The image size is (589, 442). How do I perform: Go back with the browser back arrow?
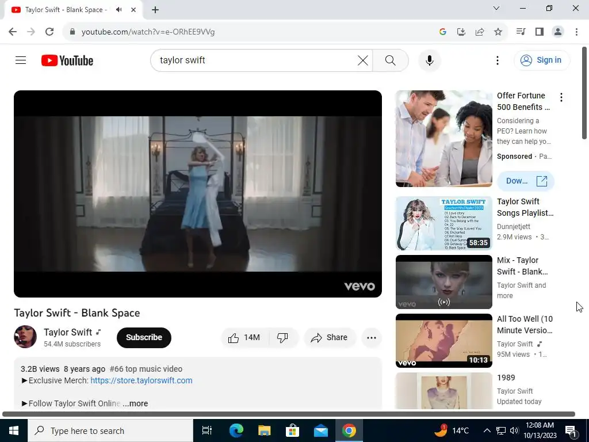[x=13, y=32]
